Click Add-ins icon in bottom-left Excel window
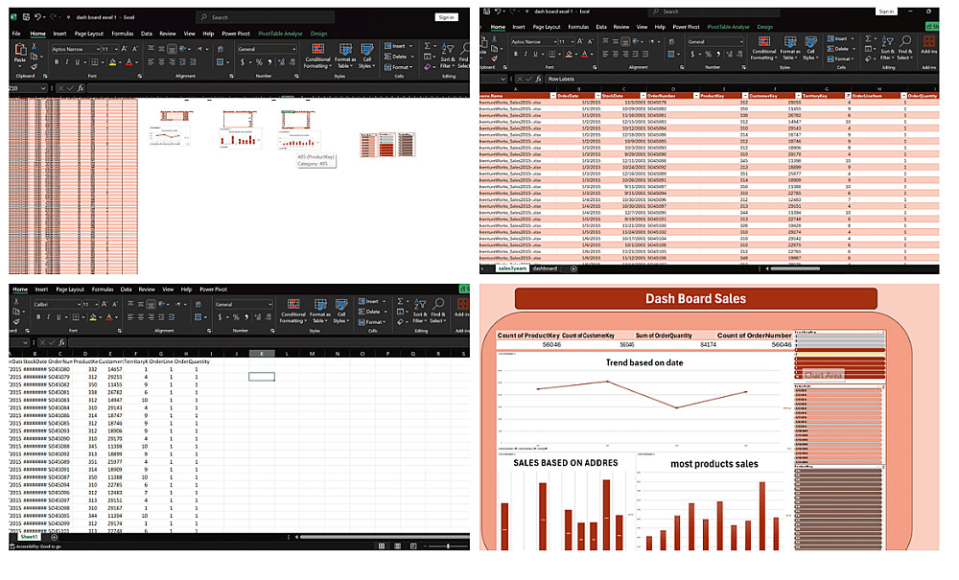 [x=462, y=308]
